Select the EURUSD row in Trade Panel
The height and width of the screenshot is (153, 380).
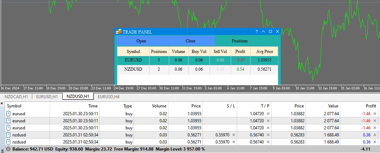click(133, 60)
